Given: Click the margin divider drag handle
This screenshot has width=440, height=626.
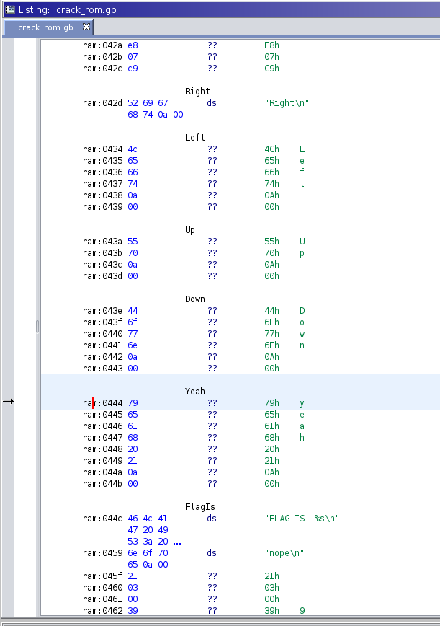Looking at the screenshot, I should click(37, 326).
